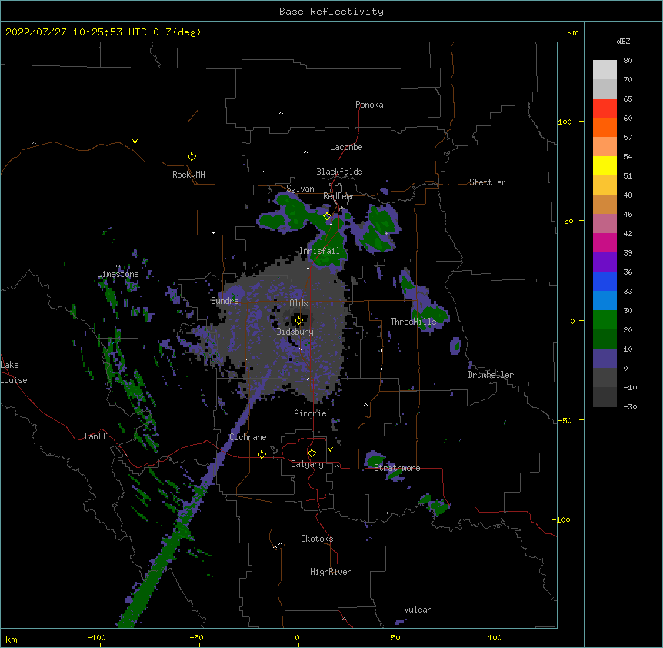
Task: Click the -100 tick label on horizontal axis
Action: 97,637
